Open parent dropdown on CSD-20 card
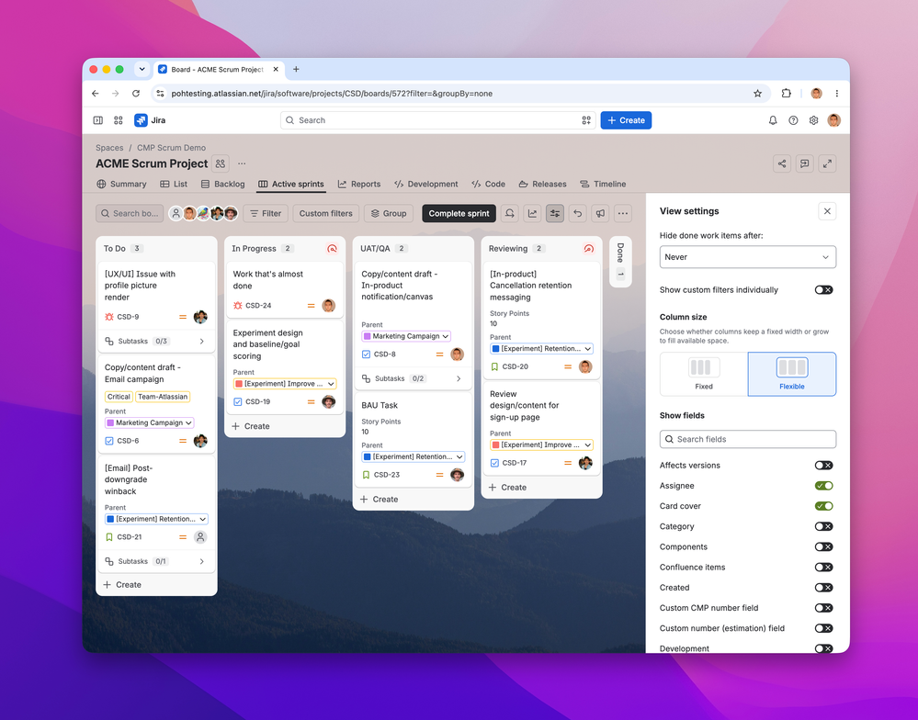This screenshot has height=720, width=918. pyautogui.click(x=541, y=349)
